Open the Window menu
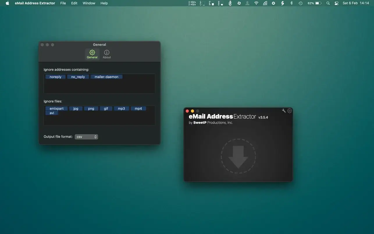This screenshot has height=234, width=374. (89, 3)
